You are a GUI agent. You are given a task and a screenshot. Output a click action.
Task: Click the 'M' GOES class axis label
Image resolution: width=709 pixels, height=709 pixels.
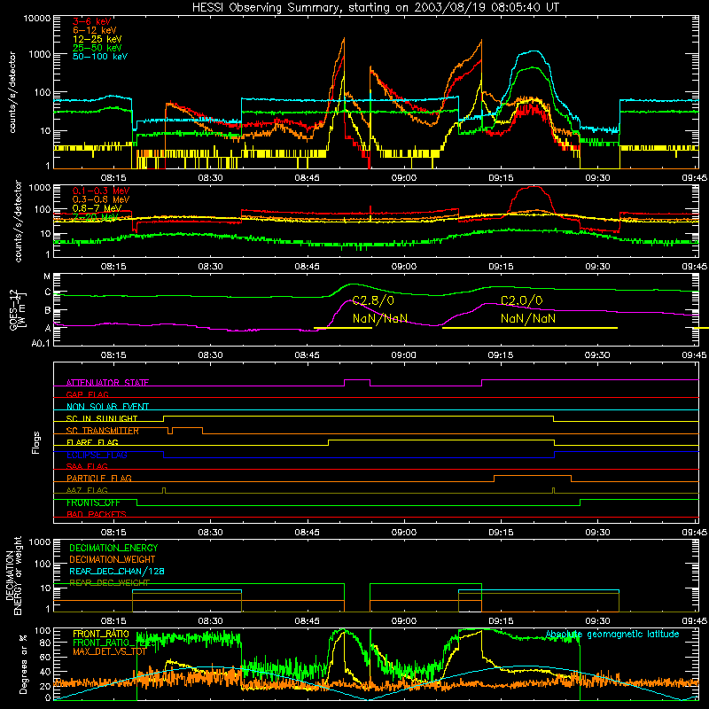tap(47, 277)
